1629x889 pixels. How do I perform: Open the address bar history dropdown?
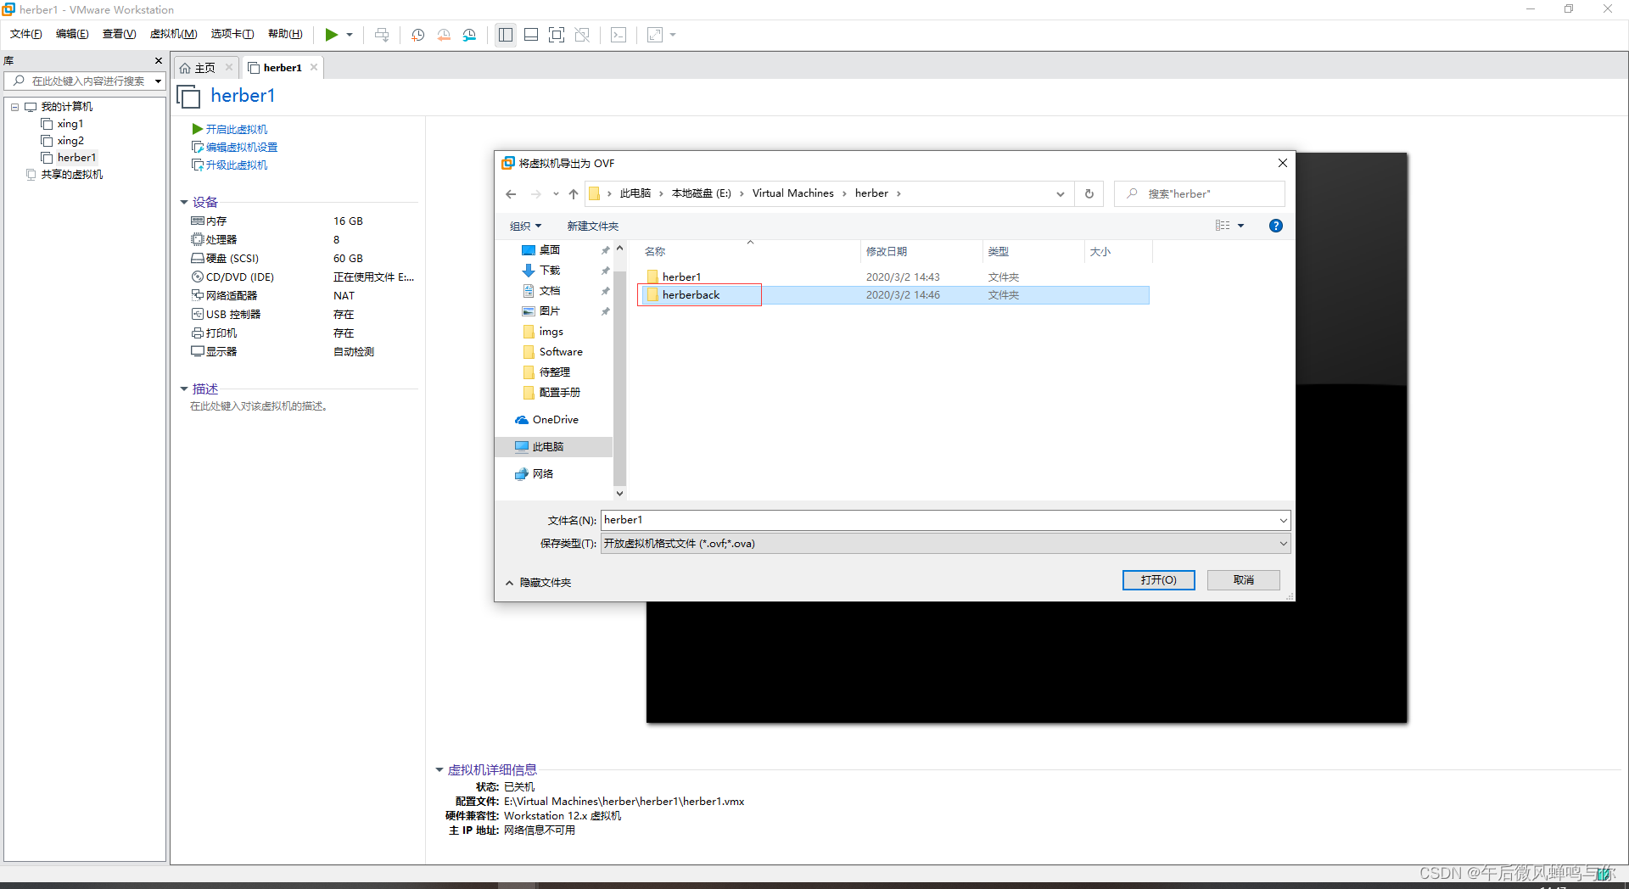point(1061,193)
